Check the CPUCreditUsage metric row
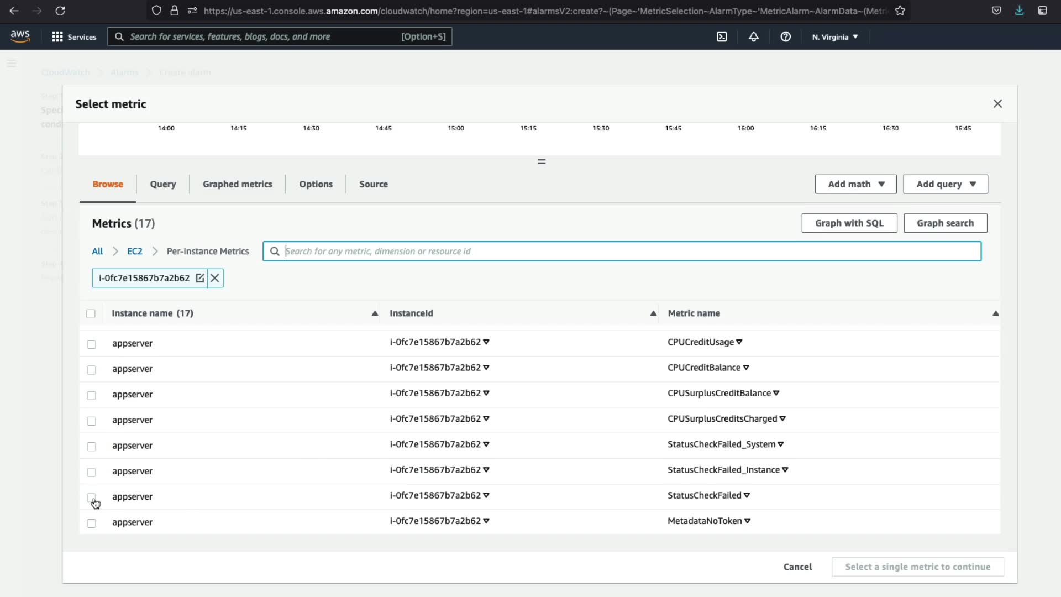Viewport: 1061px width, 597px height. click(x=92, y=344)
